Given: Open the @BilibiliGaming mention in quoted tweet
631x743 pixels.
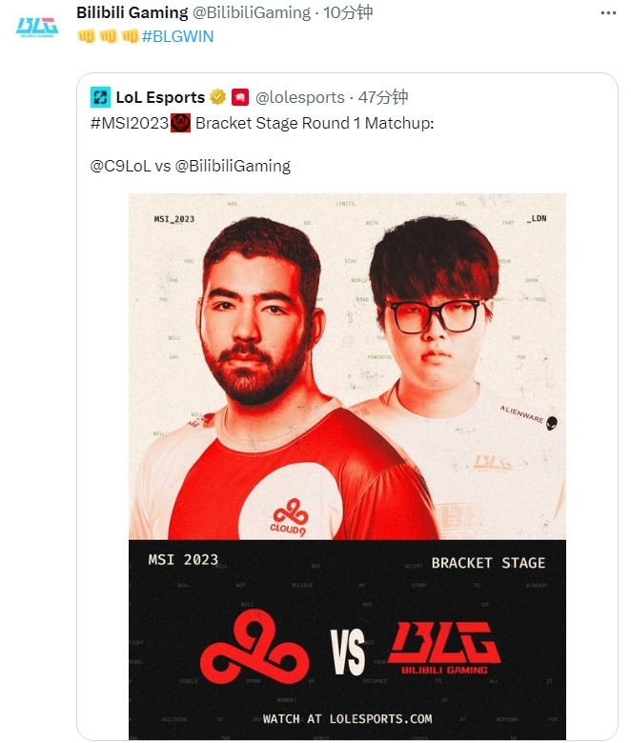Looking at the screenshot, I should [x=233, y=167].
